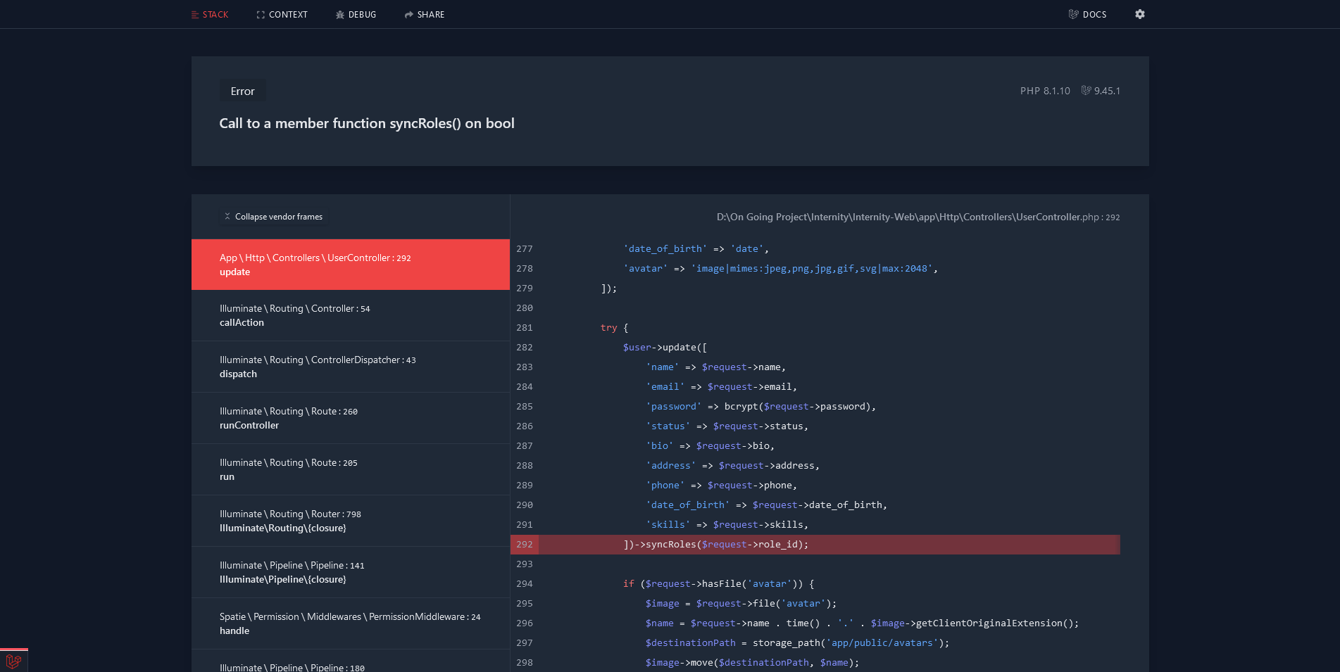Click the brackets icon next to CONTEXT
This screenshot has width=1340, height=672.
[260, 14]
